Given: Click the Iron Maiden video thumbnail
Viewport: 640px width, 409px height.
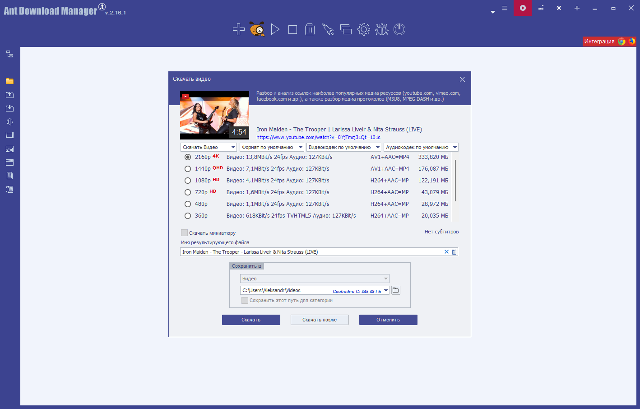Looking at the screenshot, I should click(x=214, y=115).
